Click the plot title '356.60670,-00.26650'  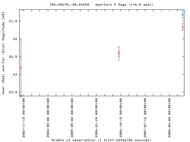pos(69,5)
